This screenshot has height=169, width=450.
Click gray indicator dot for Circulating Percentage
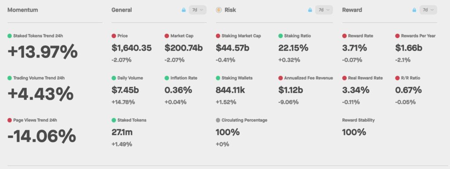point(218,120)
